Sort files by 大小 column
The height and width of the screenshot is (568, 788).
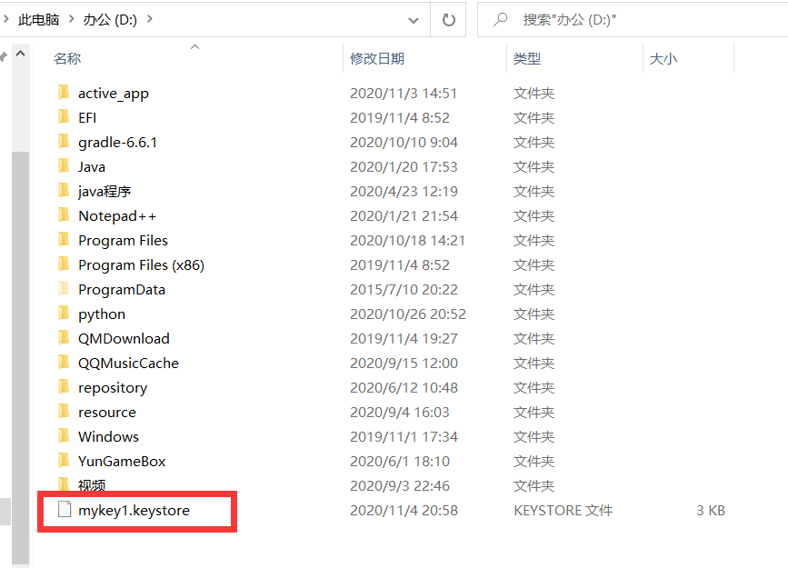[663, 59]
